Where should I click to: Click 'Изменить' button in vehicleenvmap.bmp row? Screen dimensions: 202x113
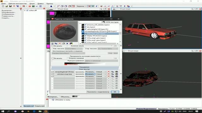tap(90, 74)
